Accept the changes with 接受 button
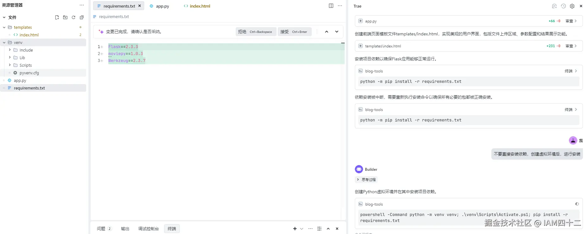 295,32
